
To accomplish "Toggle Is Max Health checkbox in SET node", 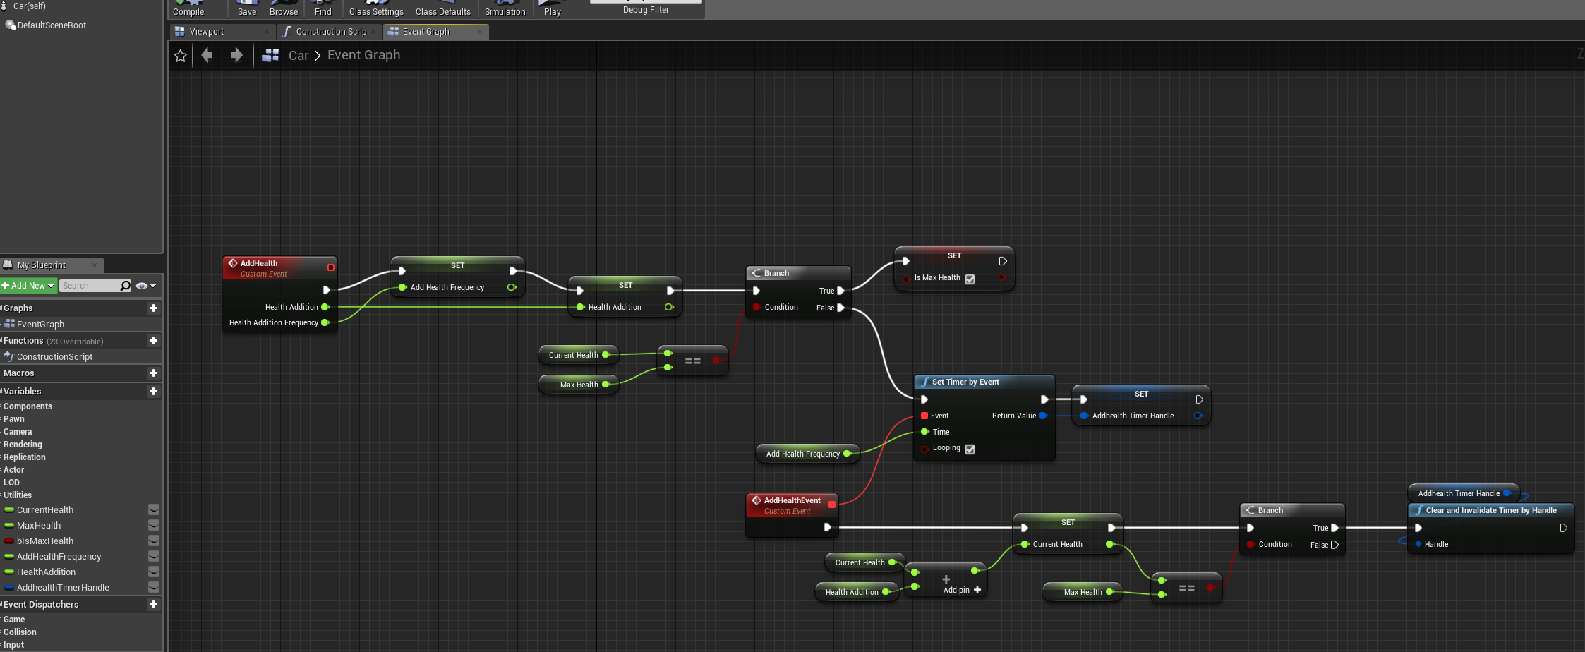I will point(970,279).
